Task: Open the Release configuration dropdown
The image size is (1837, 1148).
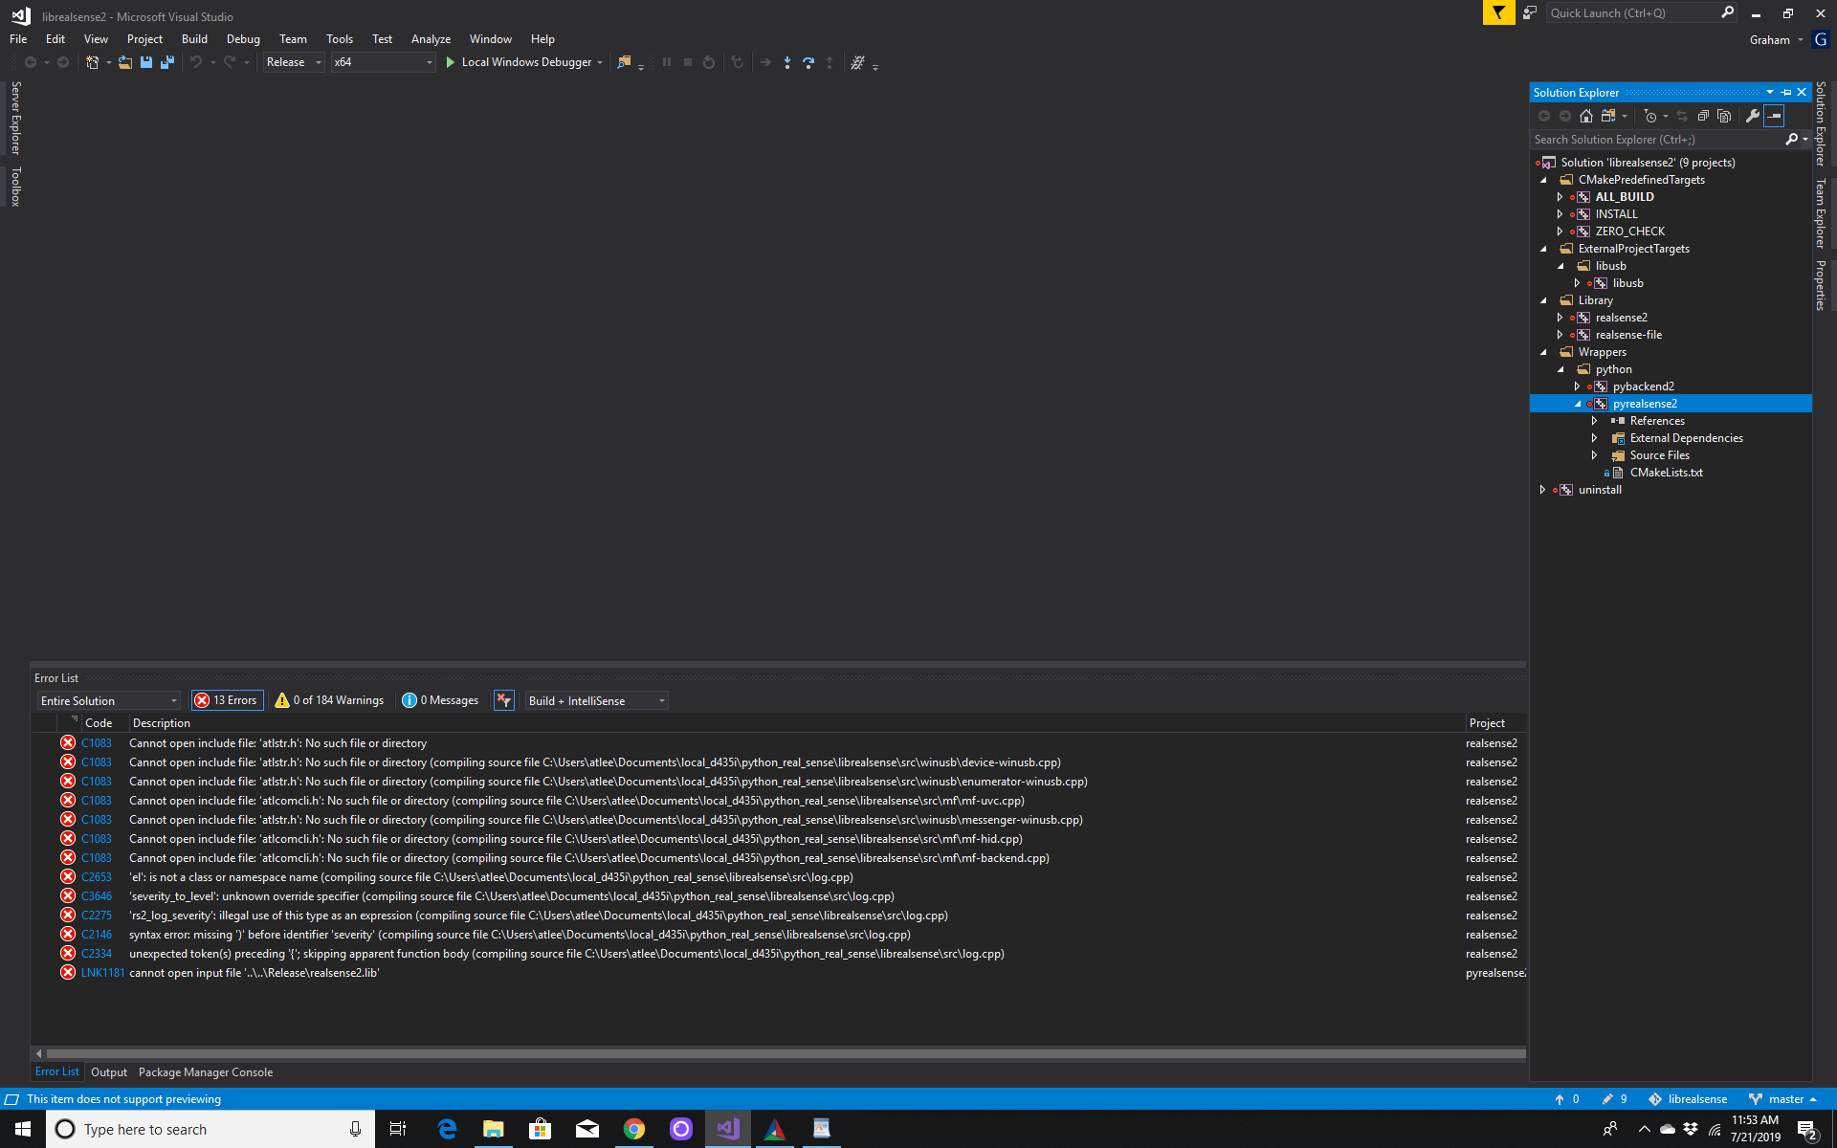Action: pyautogui.click(x=294, y=62)
